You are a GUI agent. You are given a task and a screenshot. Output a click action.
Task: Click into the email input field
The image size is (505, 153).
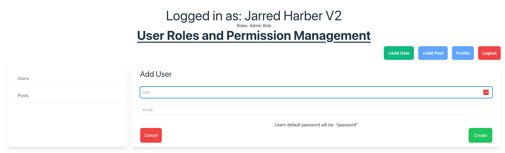tap(316, 110)
